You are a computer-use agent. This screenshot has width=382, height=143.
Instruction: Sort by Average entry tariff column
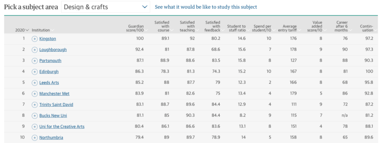[x=290, y=28]
